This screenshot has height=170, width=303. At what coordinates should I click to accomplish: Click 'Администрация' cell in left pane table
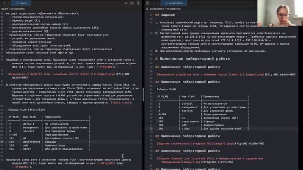55,145
